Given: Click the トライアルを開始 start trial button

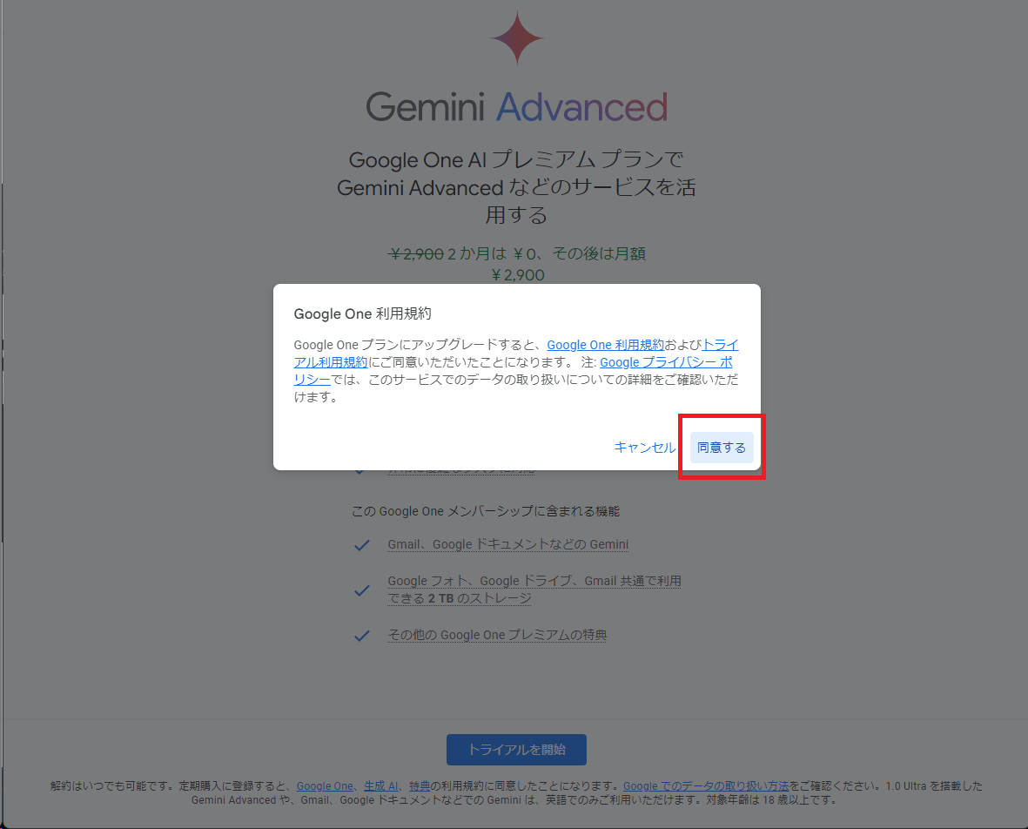Looking at the screenshot, I should pyautogui.click(x=517, y=750).
